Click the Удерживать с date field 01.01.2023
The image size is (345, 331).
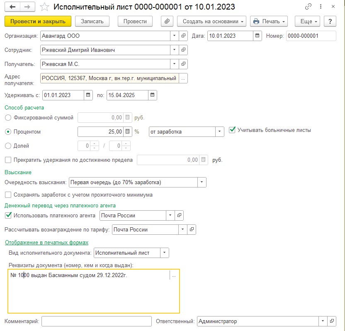pos(63,95)
